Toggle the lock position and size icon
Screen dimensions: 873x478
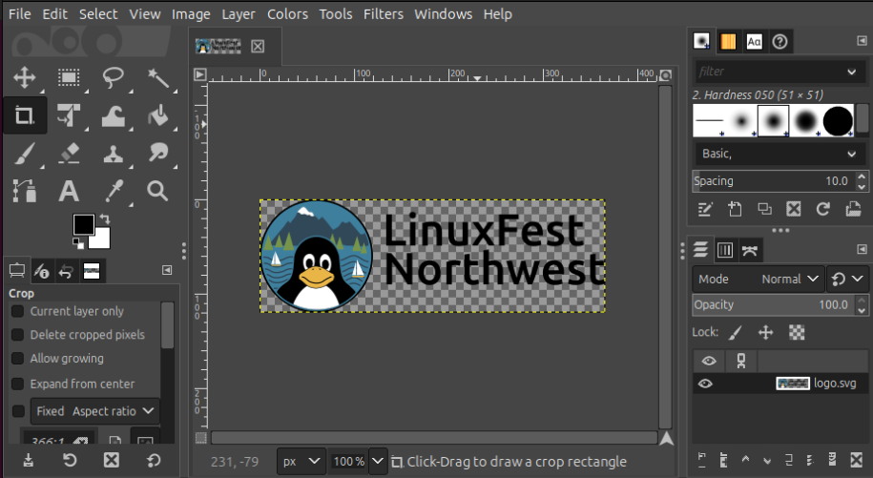point(766,333)
